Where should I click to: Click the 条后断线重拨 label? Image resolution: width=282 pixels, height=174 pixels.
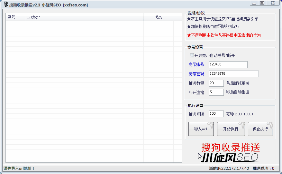pos(238,83)
